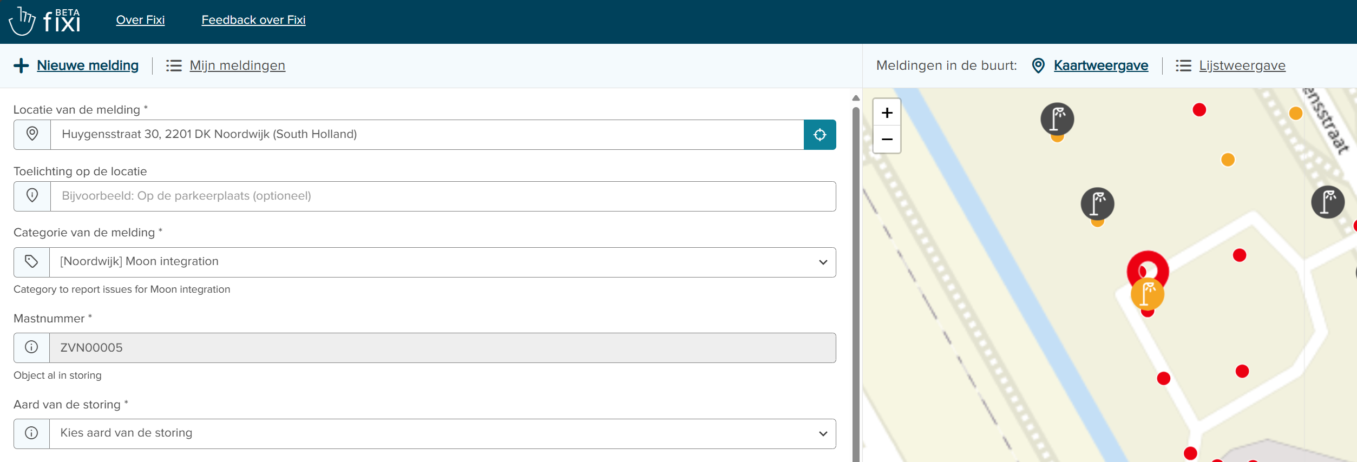Switch to Kaartweergave map view
1357x462 pixels.
(1100, 65)
